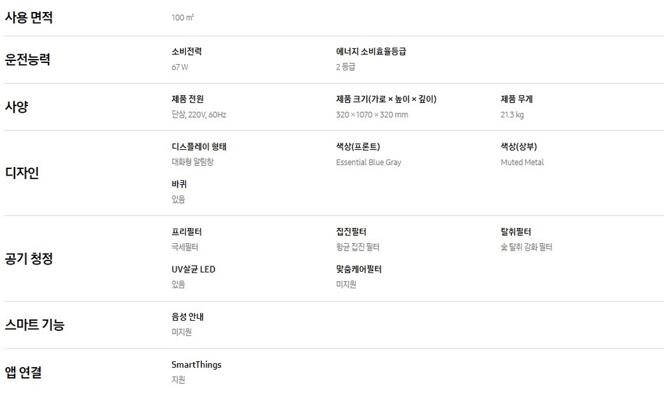Click the 사용 면적 section heading
This screenshot has width=664, height=395.
[29, 18]
